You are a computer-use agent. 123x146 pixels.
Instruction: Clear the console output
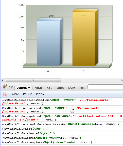tap(15, 94)
